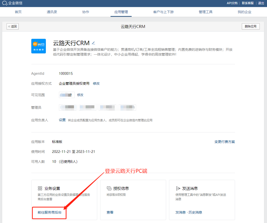Click 设置 for 应用负责人

[62, 120]
